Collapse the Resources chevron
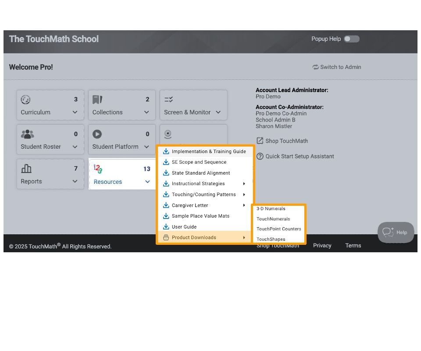 [147, 182]
